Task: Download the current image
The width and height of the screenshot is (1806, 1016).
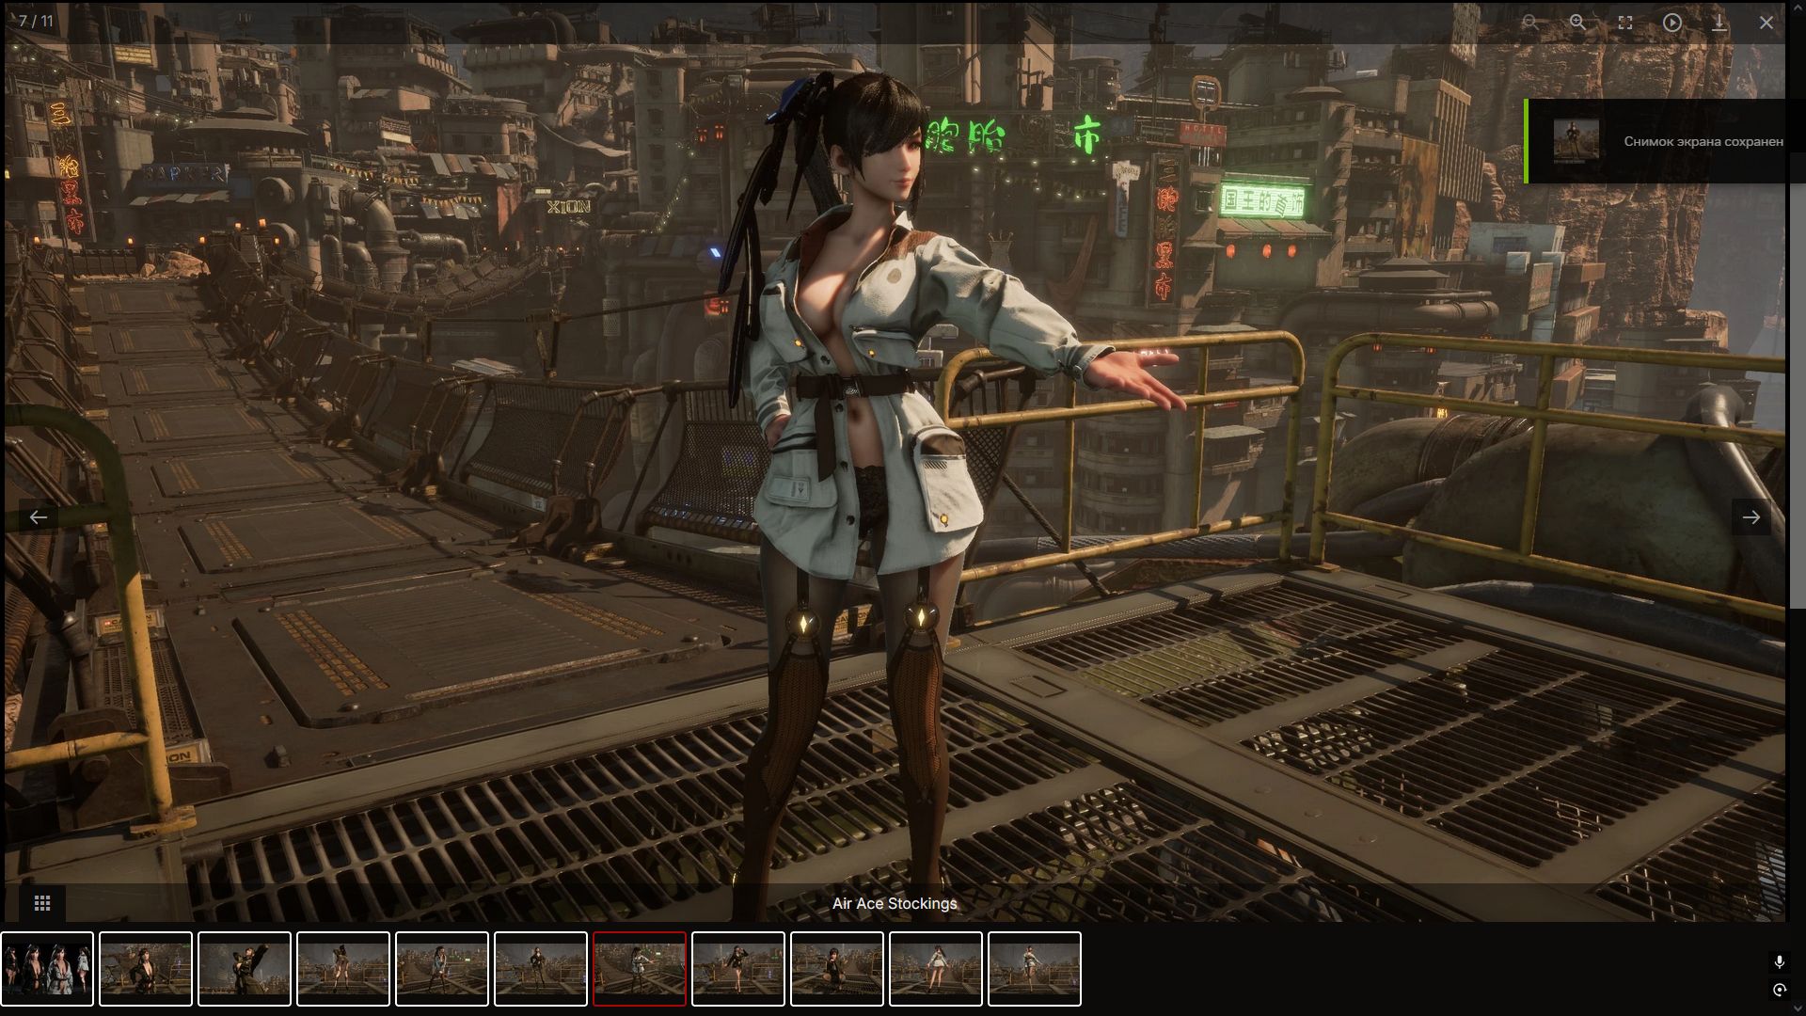Action: [x=1719, y=23]
